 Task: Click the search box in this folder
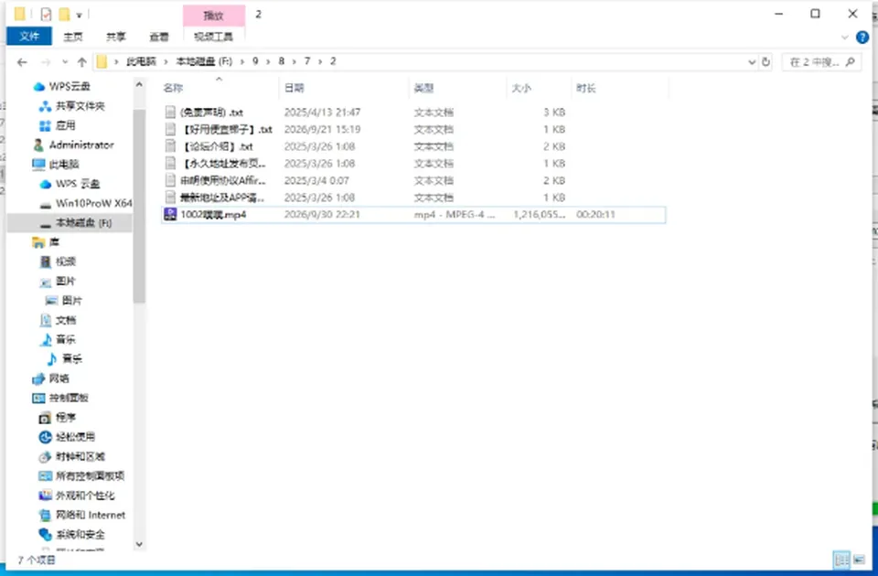pyautogui.click(x=821, y=62)
